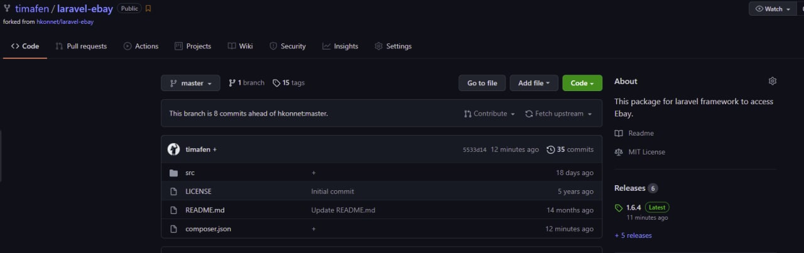Click the 1 branch link

246,83
